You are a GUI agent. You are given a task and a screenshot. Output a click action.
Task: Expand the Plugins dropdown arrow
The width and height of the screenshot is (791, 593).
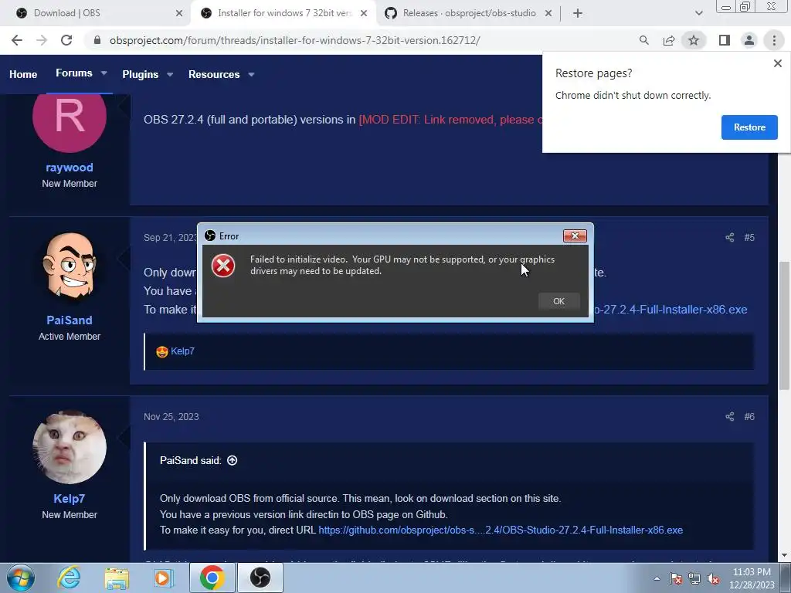[170, 75]
